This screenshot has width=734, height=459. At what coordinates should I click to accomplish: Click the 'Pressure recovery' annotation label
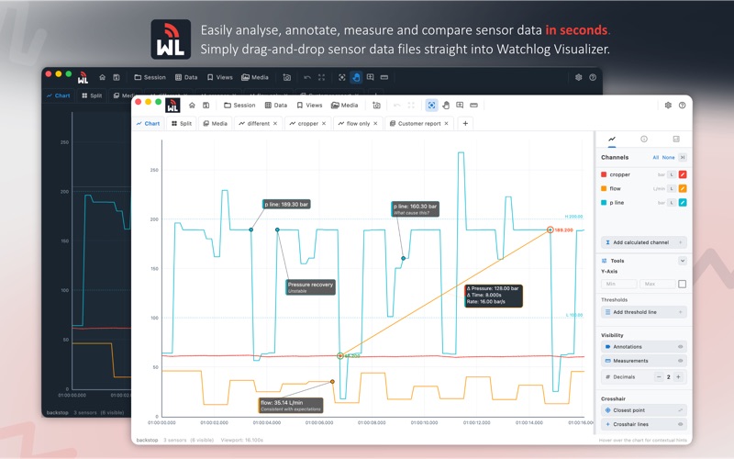pos(310,287)
